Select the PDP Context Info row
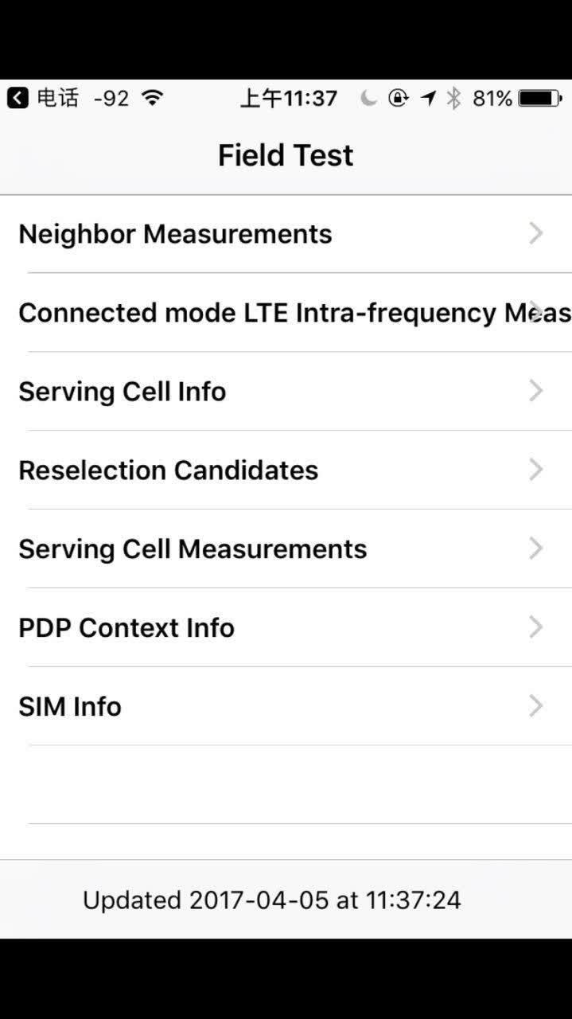This screenshot has width=572, height=1019. [286, 627]
